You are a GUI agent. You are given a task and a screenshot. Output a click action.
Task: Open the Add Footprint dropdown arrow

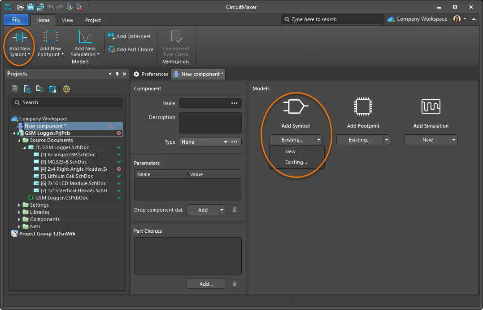coord(386,140)
